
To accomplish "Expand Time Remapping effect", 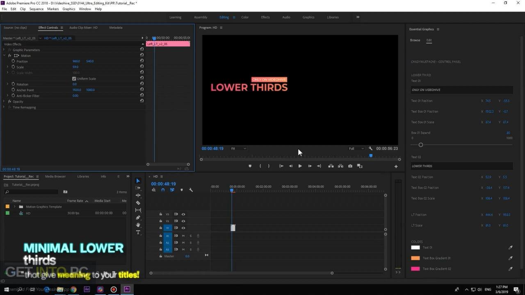I will tap(4, 107).
